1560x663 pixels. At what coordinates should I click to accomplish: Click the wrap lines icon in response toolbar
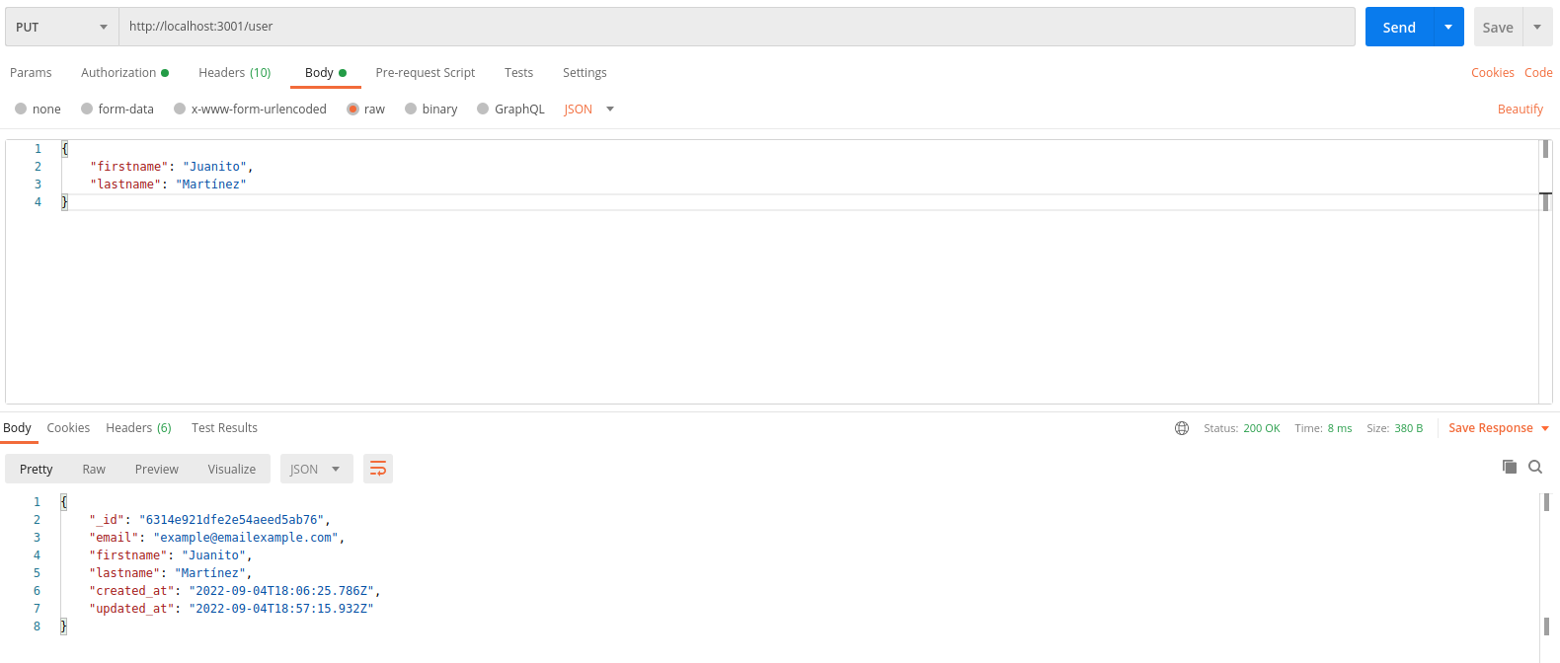click(377, 469)
